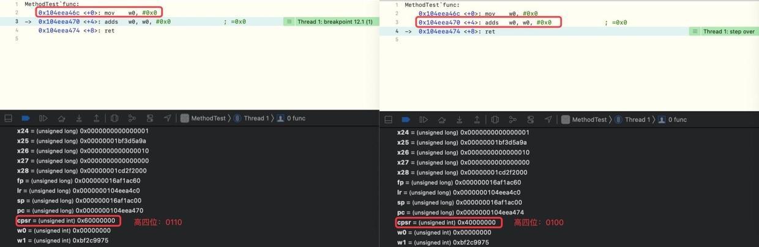
Task: Select x27 register row in left console
Action: click(83, 161)
